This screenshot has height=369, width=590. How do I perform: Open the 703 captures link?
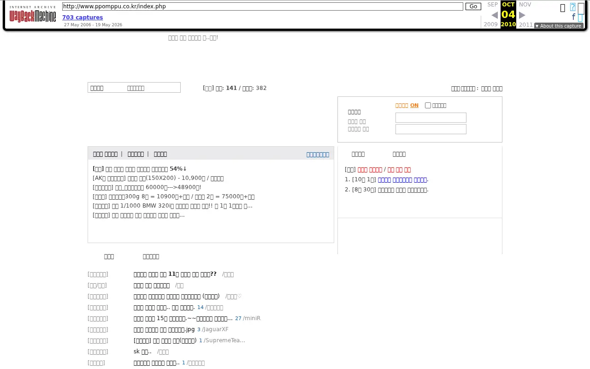83,18
